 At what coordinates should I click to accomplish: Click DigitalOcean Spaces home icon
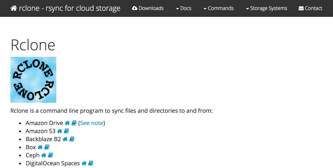(x=84, y=163)
